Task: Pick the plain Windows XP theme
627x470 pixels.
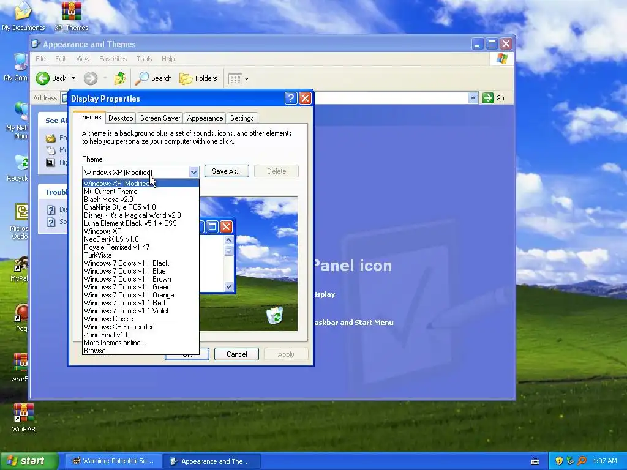Action: click(140, 231)
